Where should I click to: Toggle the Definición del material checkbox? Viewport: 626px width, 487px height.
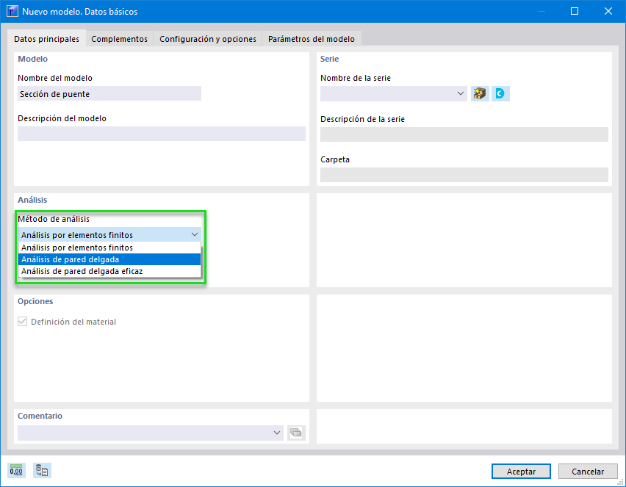click(23, 322)
